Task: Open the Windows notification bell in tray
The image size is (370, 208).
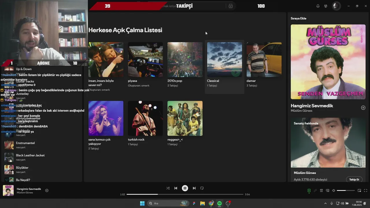Action: click(x=365, y=203)
